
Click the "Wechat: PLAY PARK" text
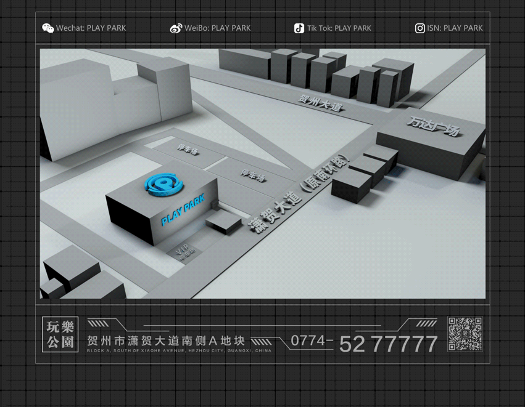pyautogui.click(x=91, y=28)
